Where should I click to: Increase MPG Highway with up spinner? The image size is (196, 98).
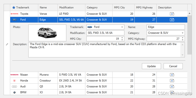click(183, 38)
